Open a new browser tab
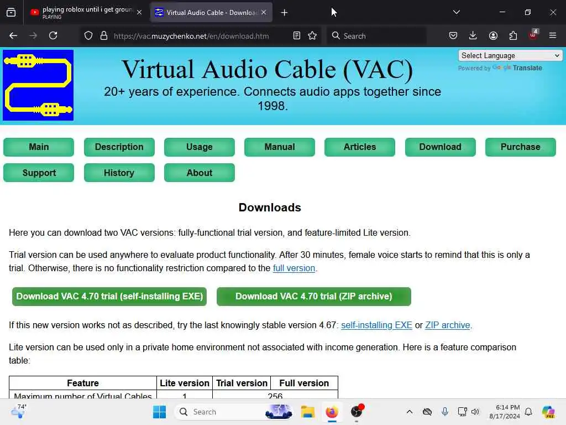 [284, 13]
